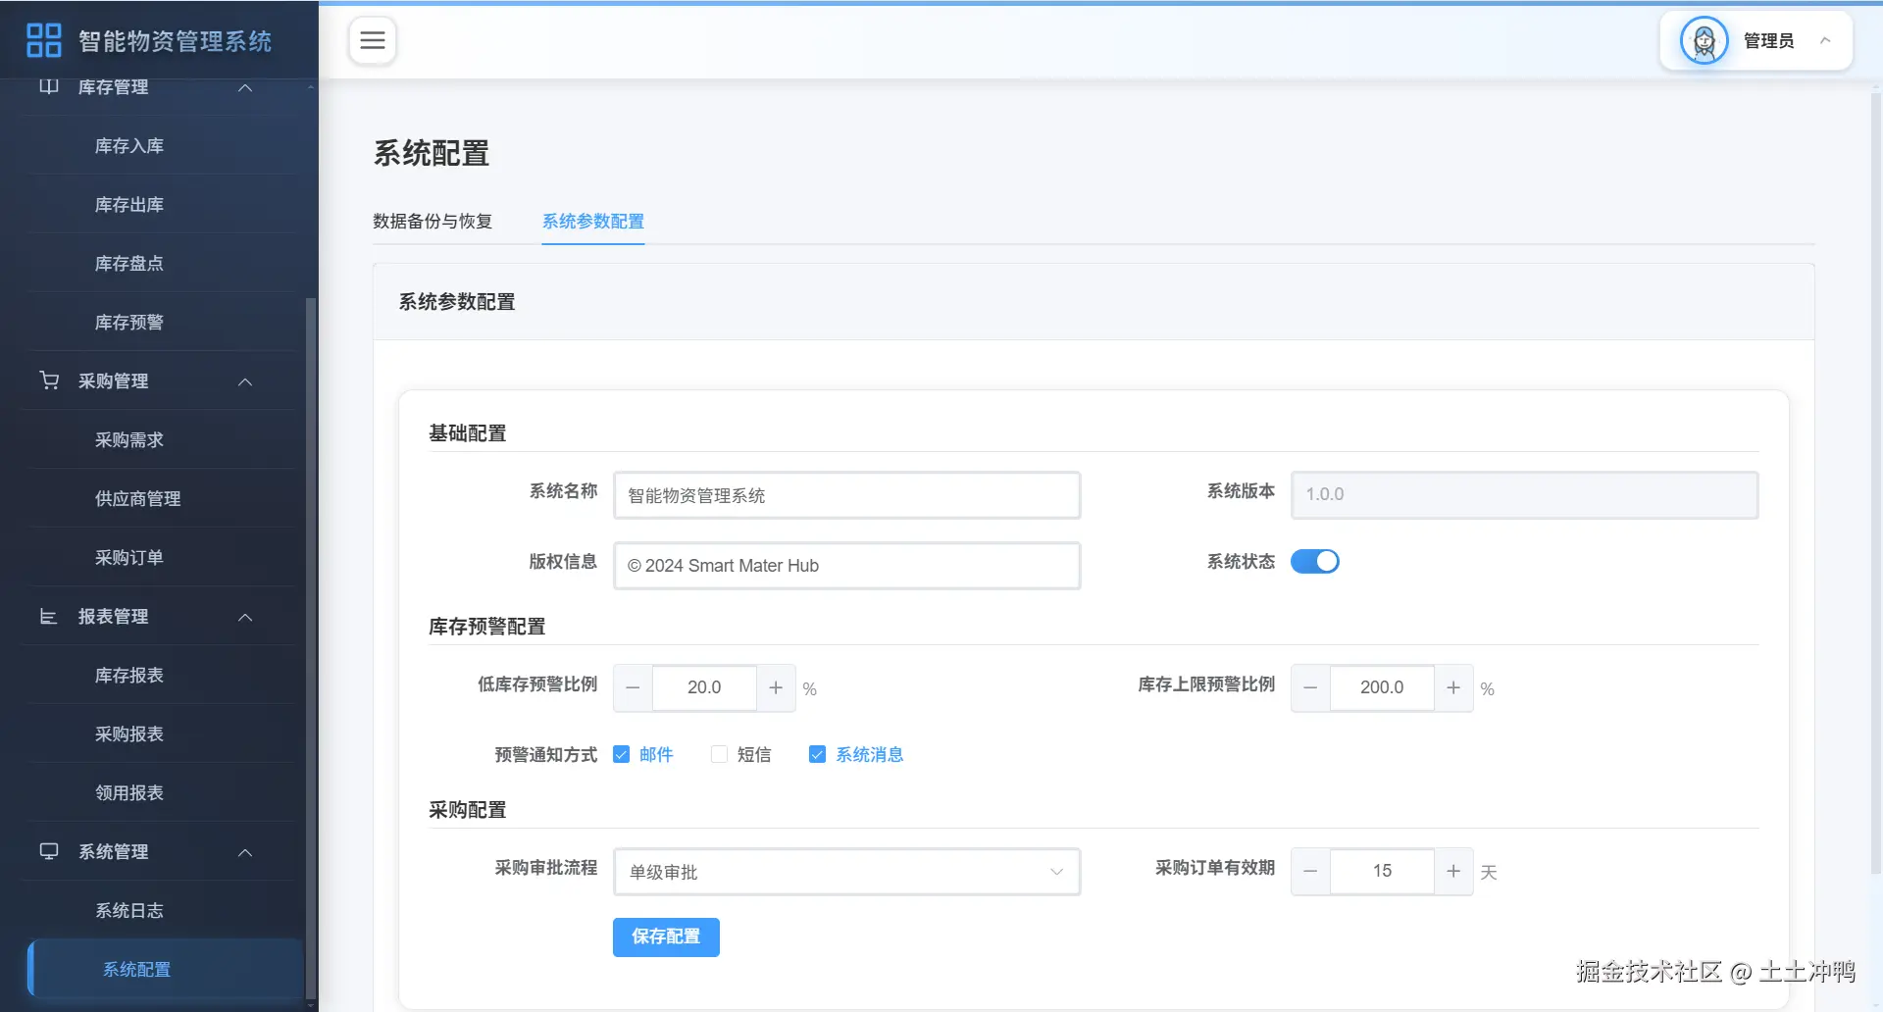
Task: Click the 库存预警配置 section heading
Action: point(487,627)
